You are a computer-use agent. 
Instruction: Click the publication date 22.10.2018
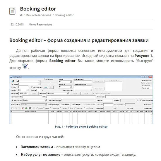[17, 25]
